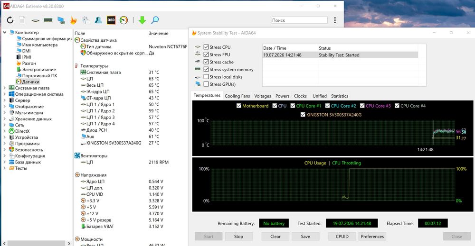Image resolution: width=475 pixels, height=246 pixels.
Task: Open the three-dot menu in AIDA64
Action: pyautogui.click(x=335, y=20)
